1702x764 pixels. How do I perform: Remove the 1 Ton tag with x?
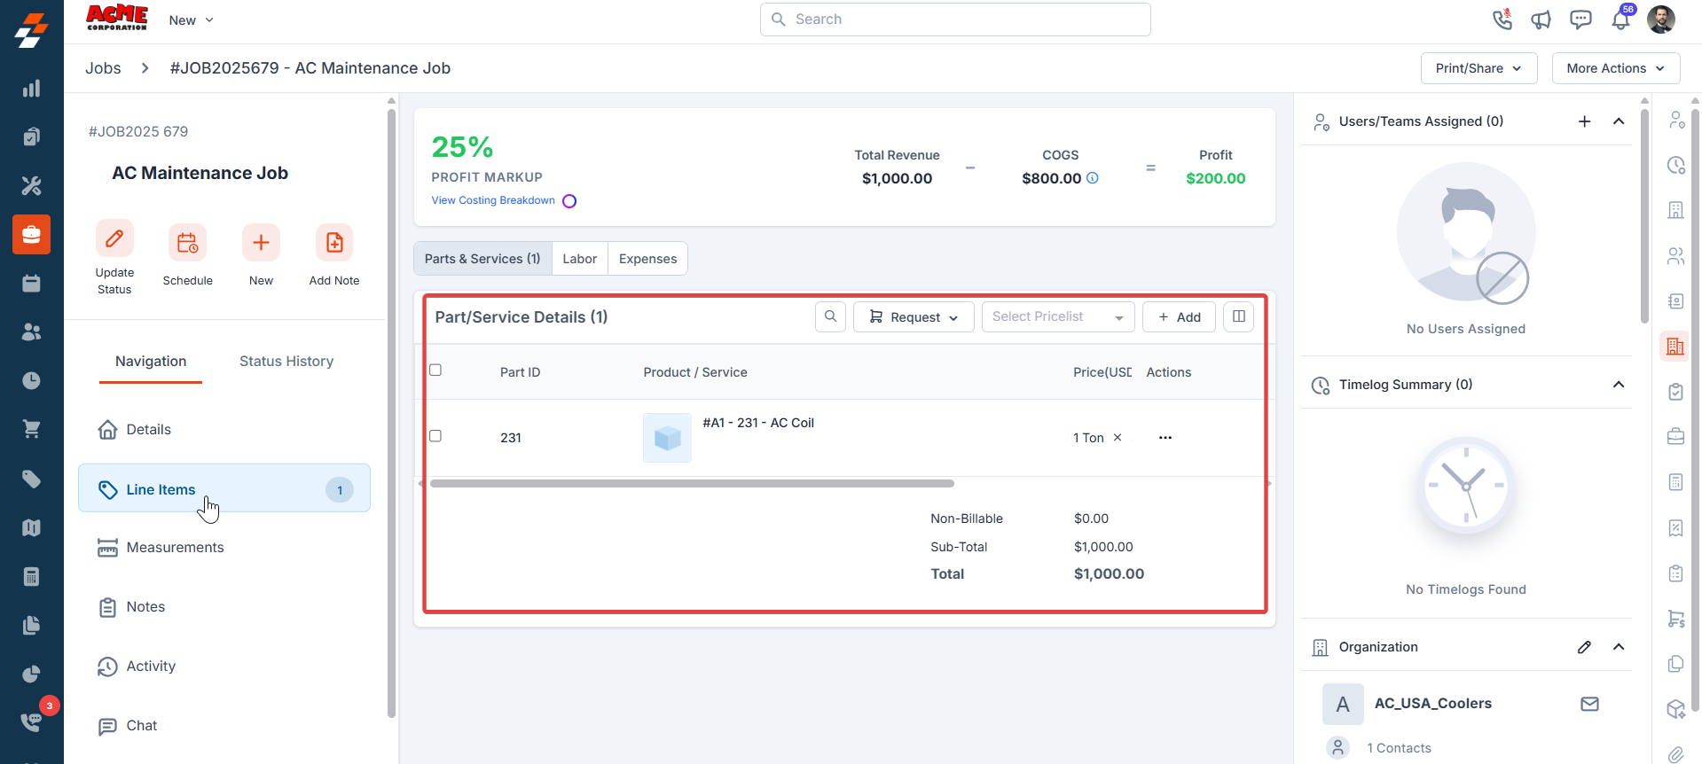[x=1118, y=437]
